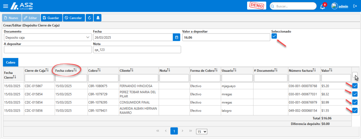Toggle the select-all checkbox in table header

(355, 75)
